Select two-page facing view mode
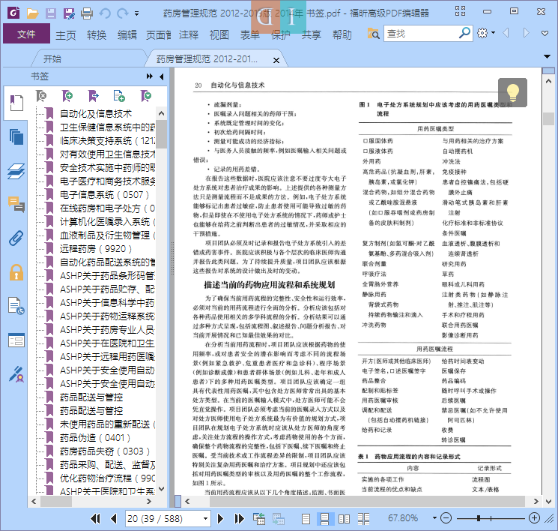The height and width of the screenshot is (531, 558). tap(344, 518)
